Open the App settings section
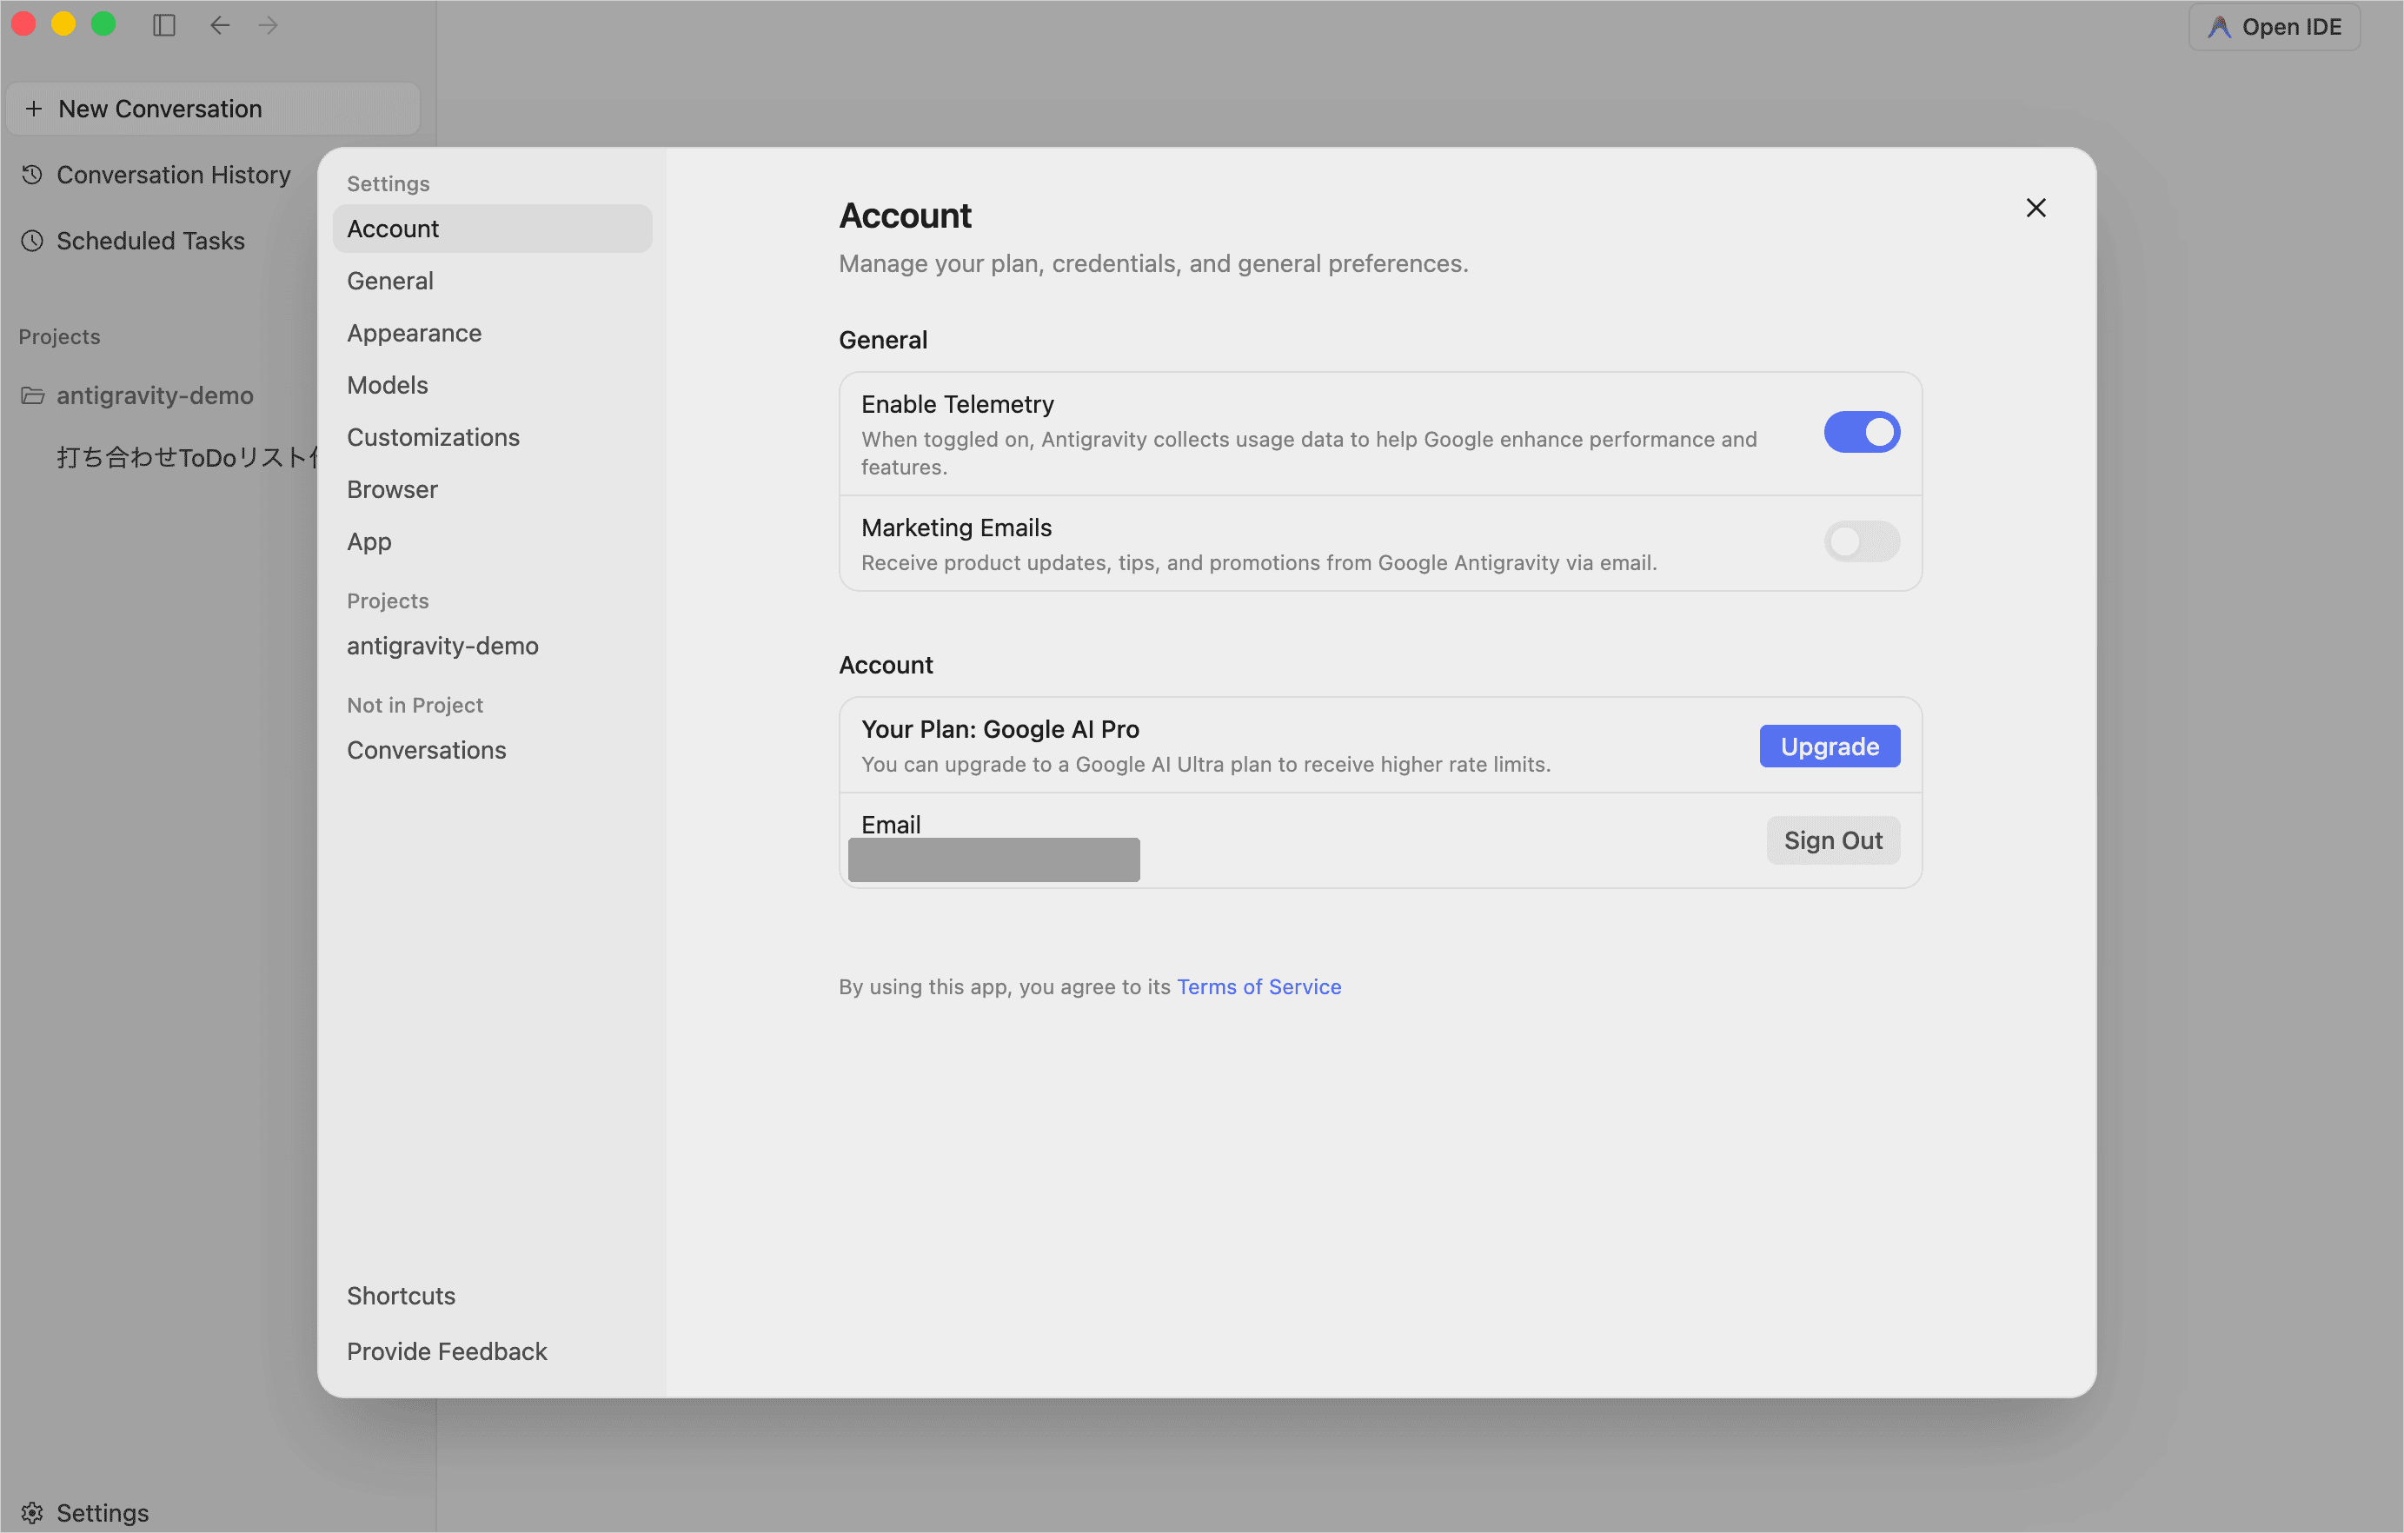The height and width of the screenshot is (1533, 2404). coord(492,541)
